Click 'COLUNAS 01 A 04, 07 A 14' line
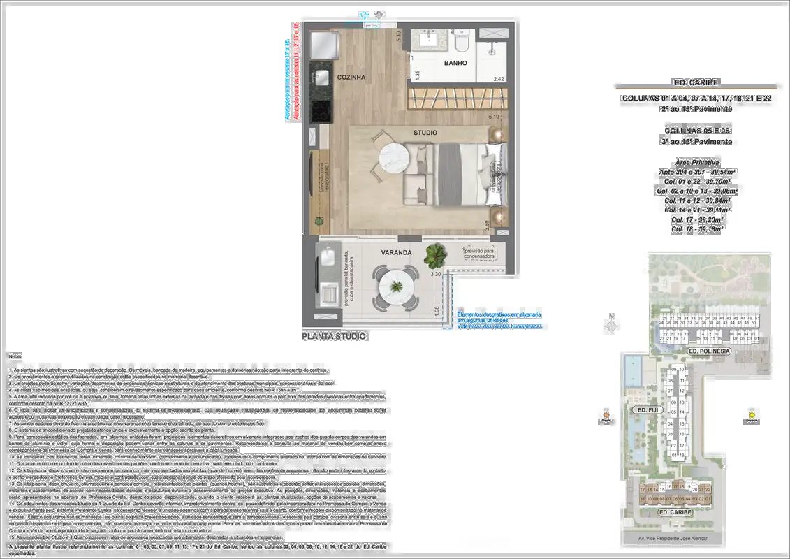 pyautogui.click(x=696, y=99)
